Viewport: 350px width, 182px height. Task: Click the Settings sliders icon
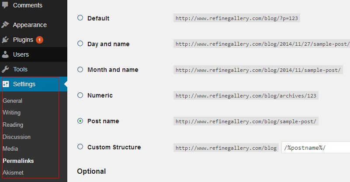[6, 84]
